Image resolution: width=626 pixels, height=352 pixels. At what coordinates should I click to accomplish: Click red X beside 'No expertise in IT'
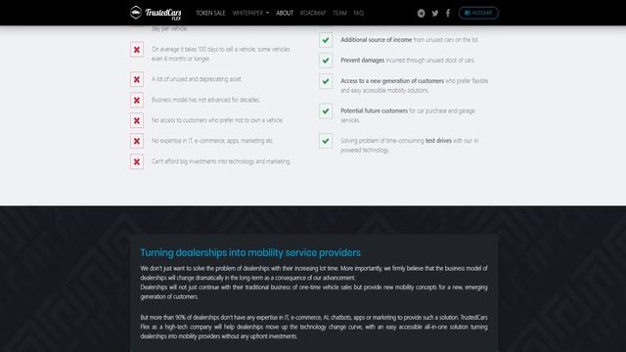tap(137, 141)
